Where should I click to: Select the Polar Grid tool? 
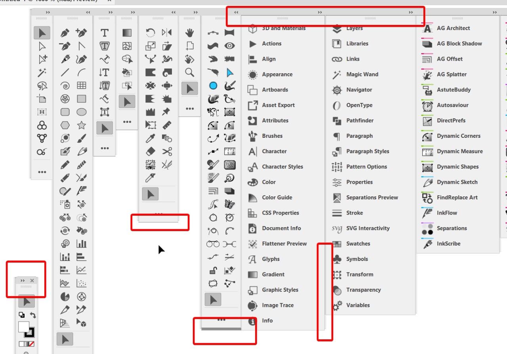(65, 99)
